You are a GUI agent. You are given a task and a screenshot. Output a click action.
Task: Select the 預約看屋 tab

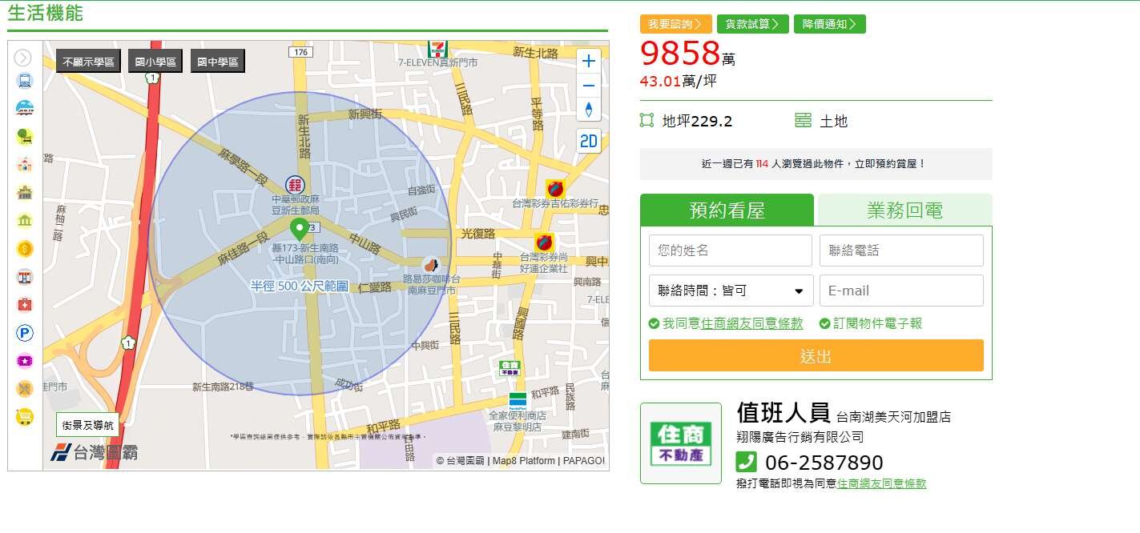(x=727, y=210)
